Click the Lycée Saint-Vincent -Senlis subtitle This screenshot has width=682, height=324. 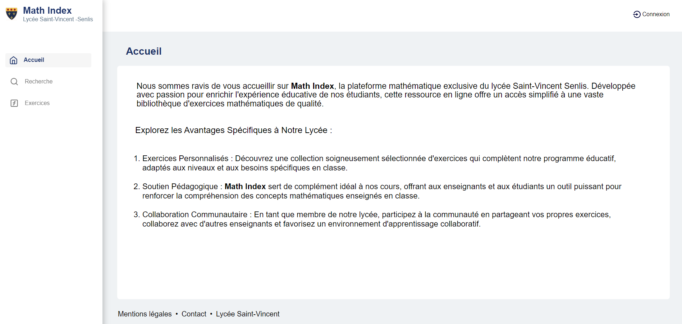(58, 19)
